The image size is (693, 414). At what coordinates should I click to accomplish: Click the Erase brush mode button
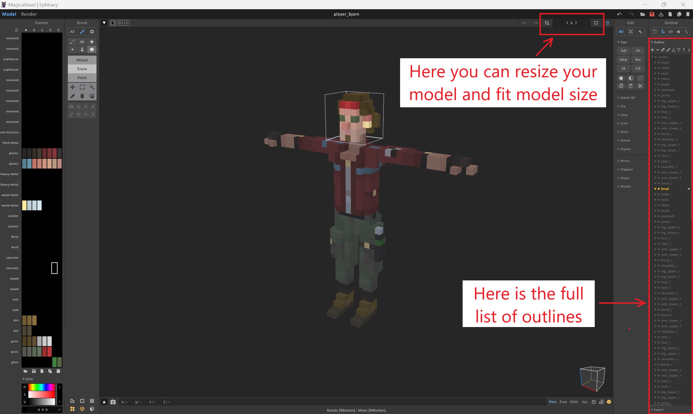82,69
